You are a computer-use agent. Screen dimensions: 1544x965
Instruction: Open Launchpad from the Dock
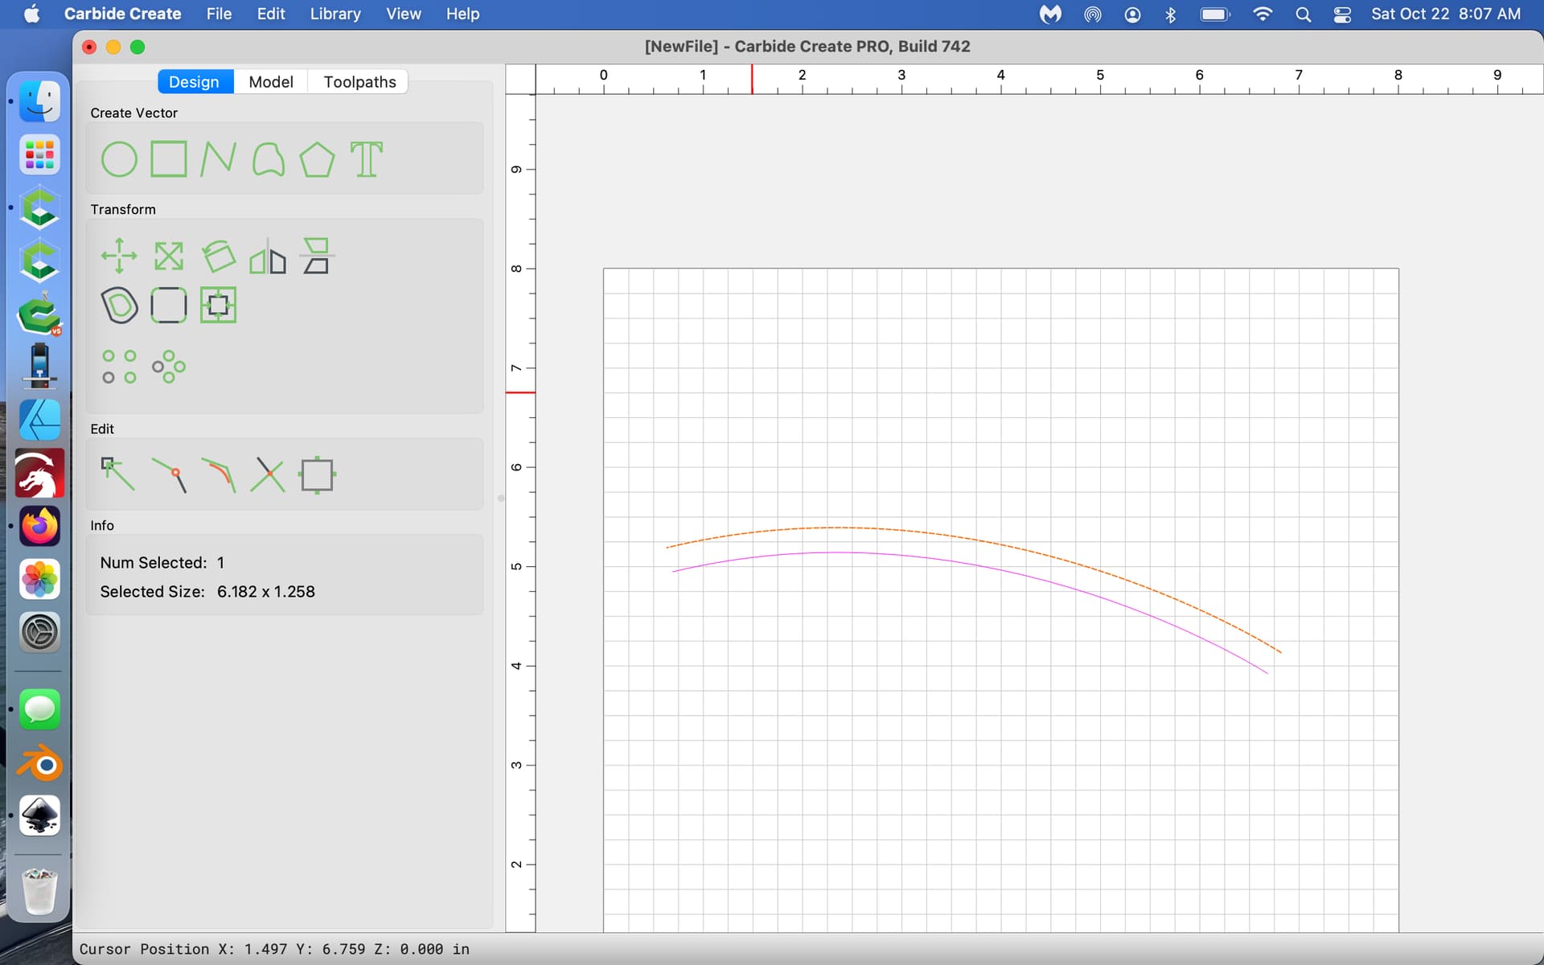[x=39, y=154]
